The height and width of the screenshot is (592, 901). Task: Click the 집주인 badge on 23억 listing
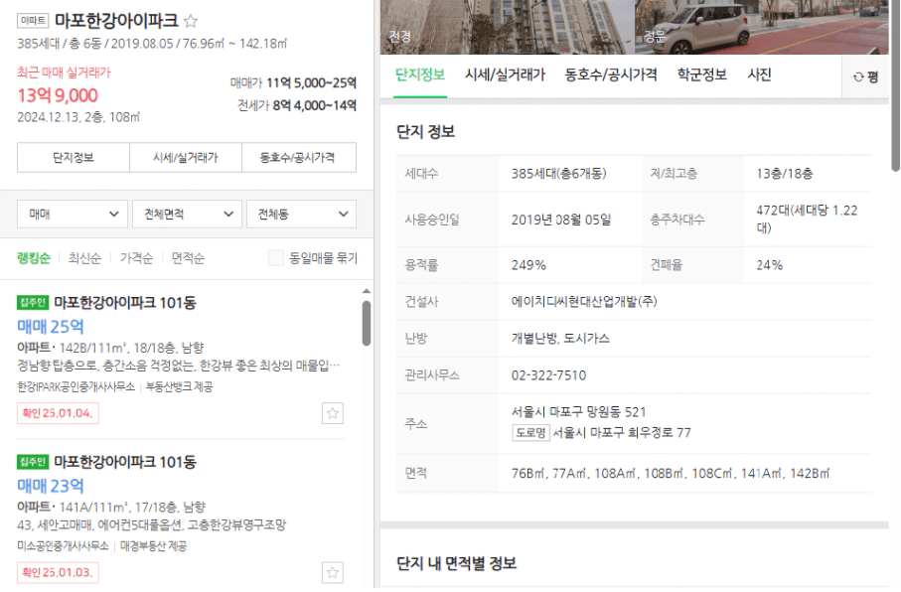click(33, 462)
